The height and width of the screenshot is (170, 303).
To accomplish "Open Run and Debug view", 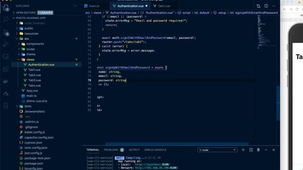I will (x=6, y=44).
